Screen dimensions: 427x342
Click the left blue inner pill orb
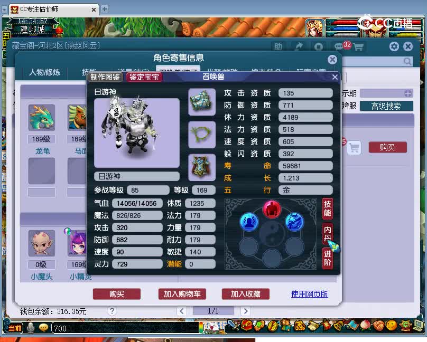coord(249,222)
